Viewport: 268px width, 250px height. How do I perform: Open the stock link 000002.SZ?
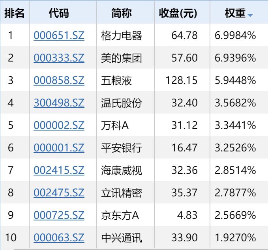(59, 125)
